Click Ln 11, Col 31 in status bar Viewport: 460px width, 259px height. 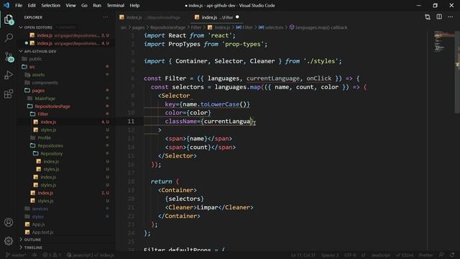pyautogui.click(x=303, y=255)
